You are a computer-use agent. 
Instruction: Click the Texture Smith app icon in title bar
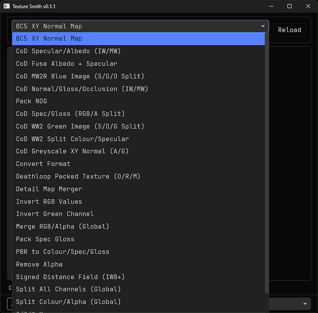pos(7,6)
